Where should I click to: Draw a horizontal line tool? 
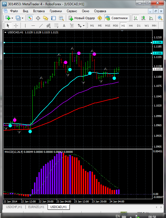point(33,26)
